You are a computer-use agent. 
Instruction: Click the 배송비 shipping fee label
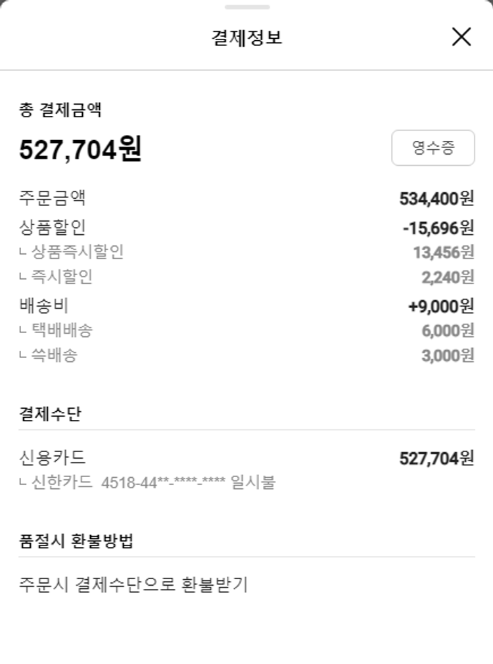44,306
